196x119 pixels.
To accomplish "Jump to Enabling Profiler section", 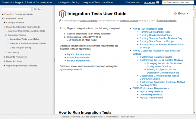I will (148, 85).
